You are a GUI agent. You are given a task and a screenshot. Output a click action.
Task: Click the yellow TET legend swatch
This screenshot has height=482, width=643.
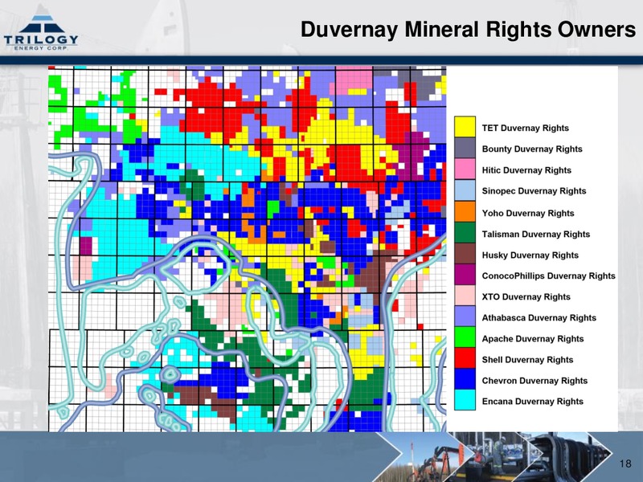click(465, 127)
